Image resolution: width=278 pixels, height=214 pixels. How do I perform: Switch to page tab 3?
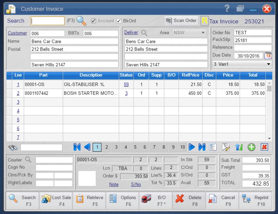(x=116, y=147)
